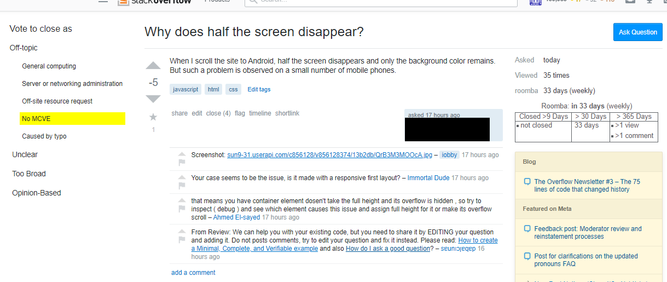Choose Caused by typo close reason
Viewport: 667px width, 282px height.
coord(44,136)
